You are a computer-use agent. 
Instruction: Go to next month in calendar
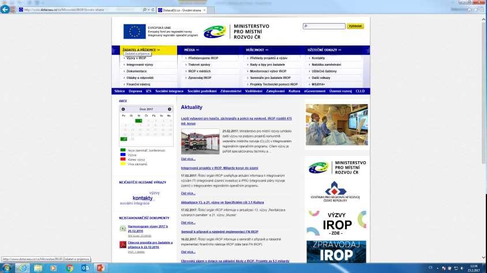click(169, 109)
